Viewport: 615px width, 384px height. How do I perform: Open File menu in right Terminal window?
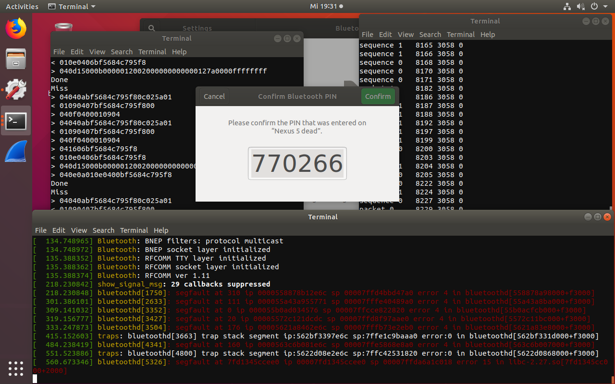point(368,35)
